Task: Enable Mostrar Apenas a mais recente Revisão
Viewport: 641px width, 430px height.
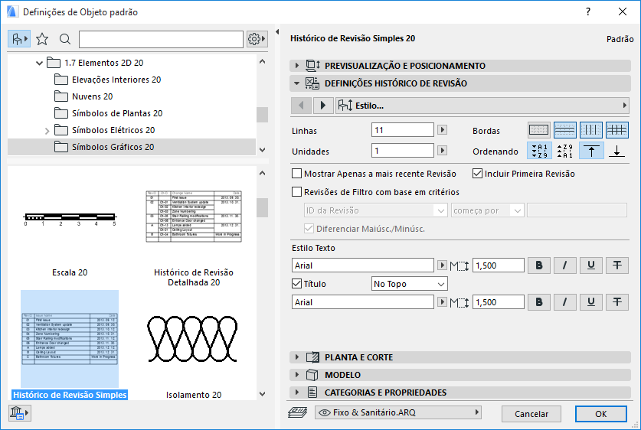Action: coord(297,174)
